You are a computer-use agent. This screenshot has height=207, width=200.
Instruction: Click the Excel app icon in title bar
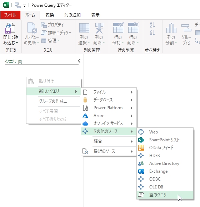6,5
